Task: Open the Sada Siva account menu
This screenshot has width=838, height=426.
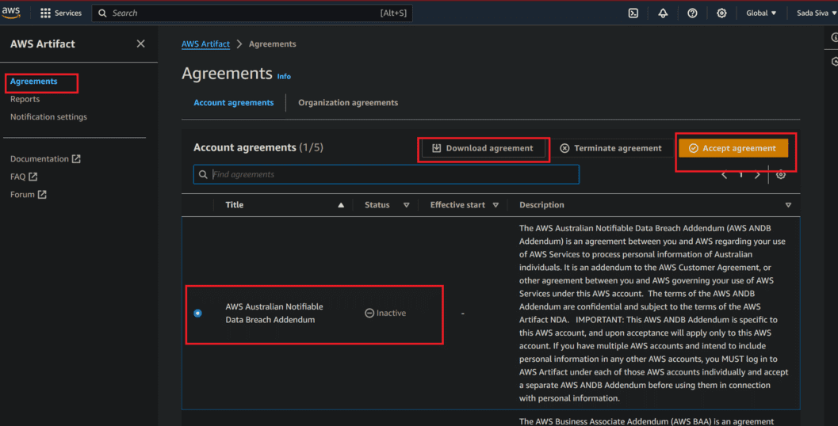Action: pos(817,13)
